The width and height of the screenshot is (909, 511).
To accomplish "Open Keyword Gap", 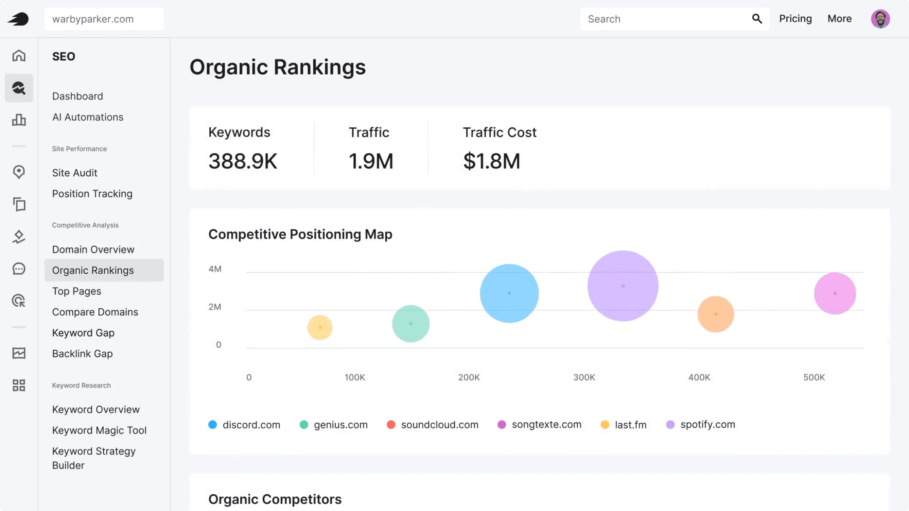I will [x=83, y=333].
